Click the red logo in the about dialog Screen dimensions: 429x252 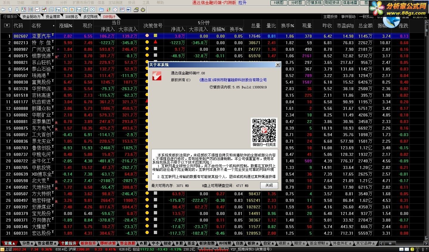157,76
